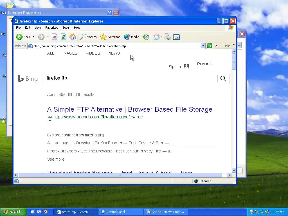The width and height of the screenshot is (288, 216).
Task: Launch Internet Explorer from Quick Launch
Action: point(33,211)
